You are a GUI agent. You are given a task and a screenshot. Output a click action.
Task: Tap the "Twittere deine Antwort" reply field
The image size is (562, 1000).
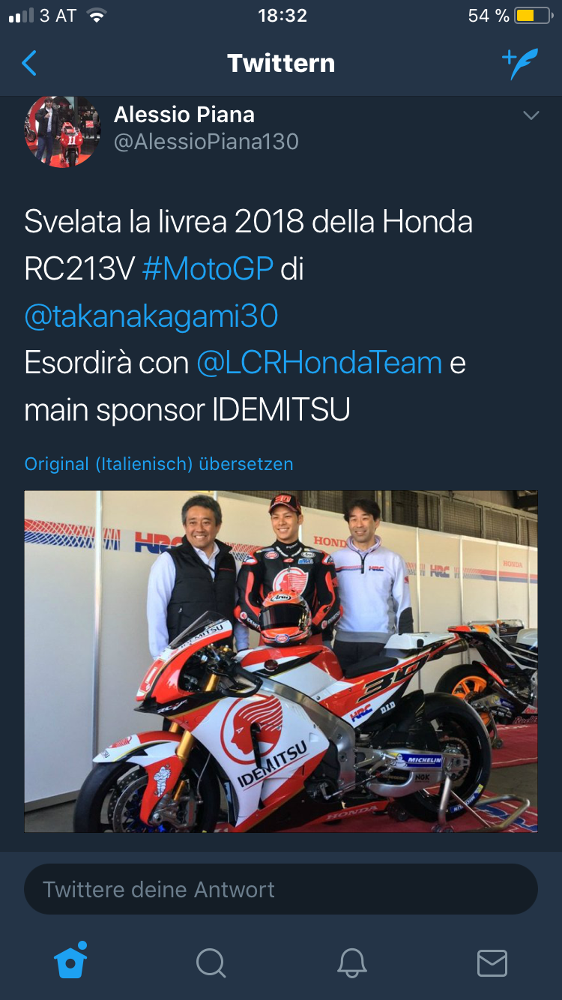point(281,890)
